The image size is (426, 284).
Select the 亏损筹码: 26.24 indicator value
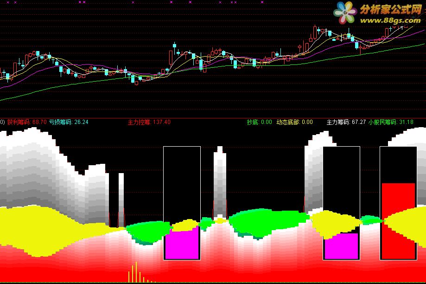coord(69,122)
